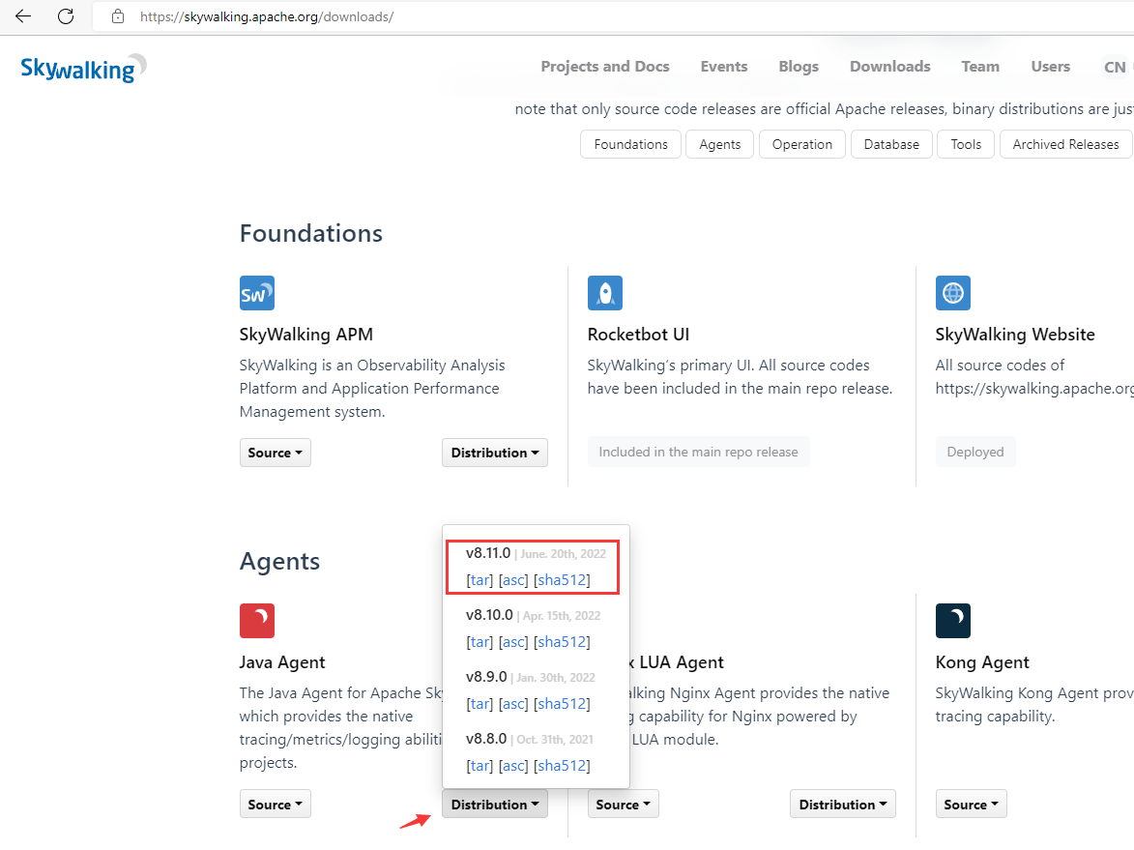Screen dimensions: 1134x850
Task: Expand Nginx LUA Agent Distribution dropdown
Action: coord(843,805)
